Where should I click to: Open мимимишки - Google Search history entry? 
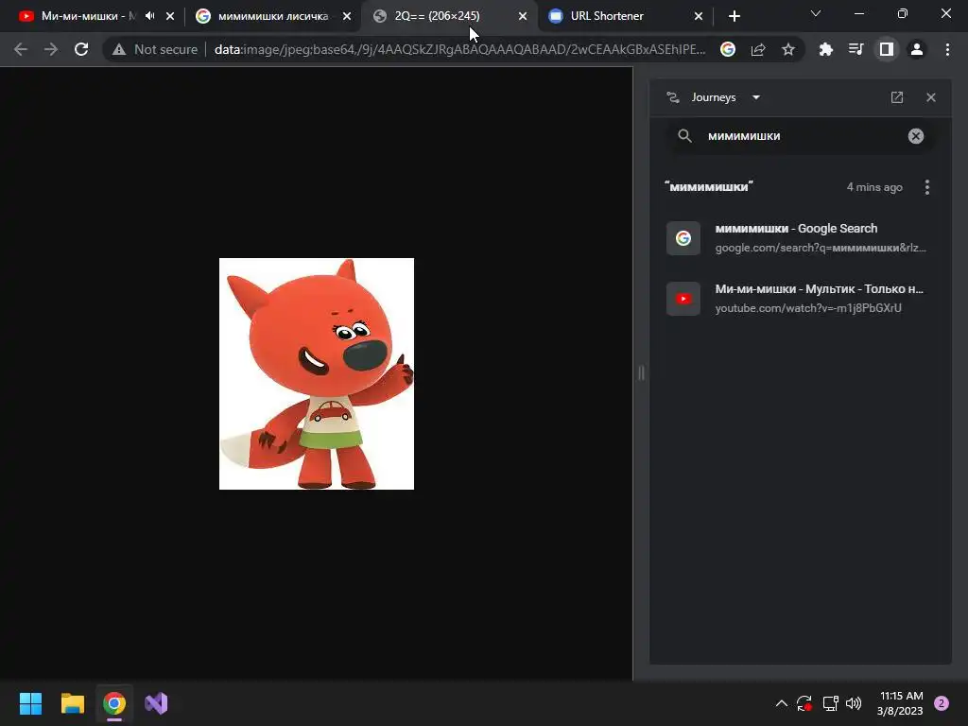coord(801,237)
